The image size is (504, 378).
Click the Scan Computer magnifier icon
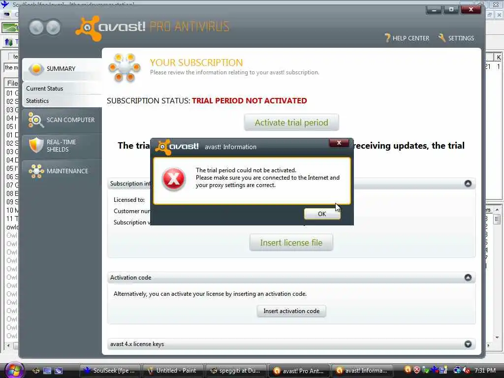35,120
